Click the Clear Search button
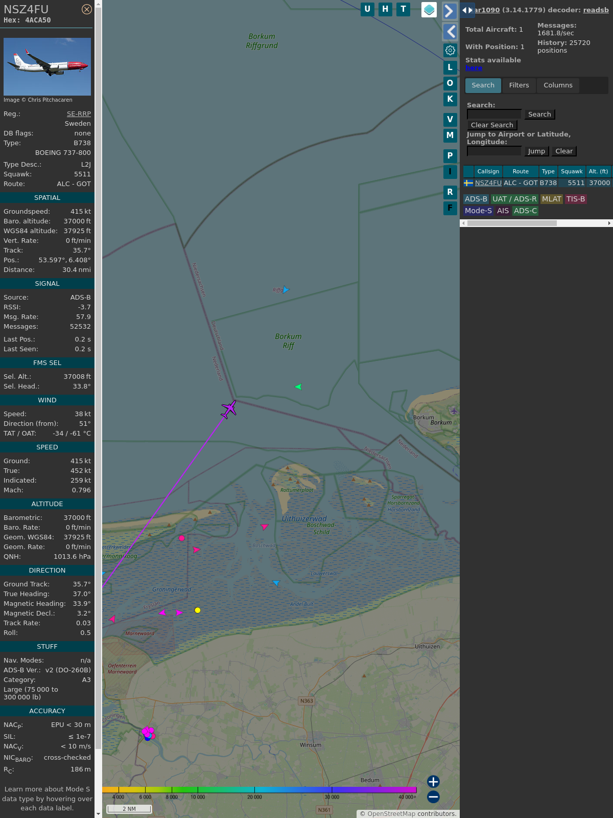 (492, 125)
